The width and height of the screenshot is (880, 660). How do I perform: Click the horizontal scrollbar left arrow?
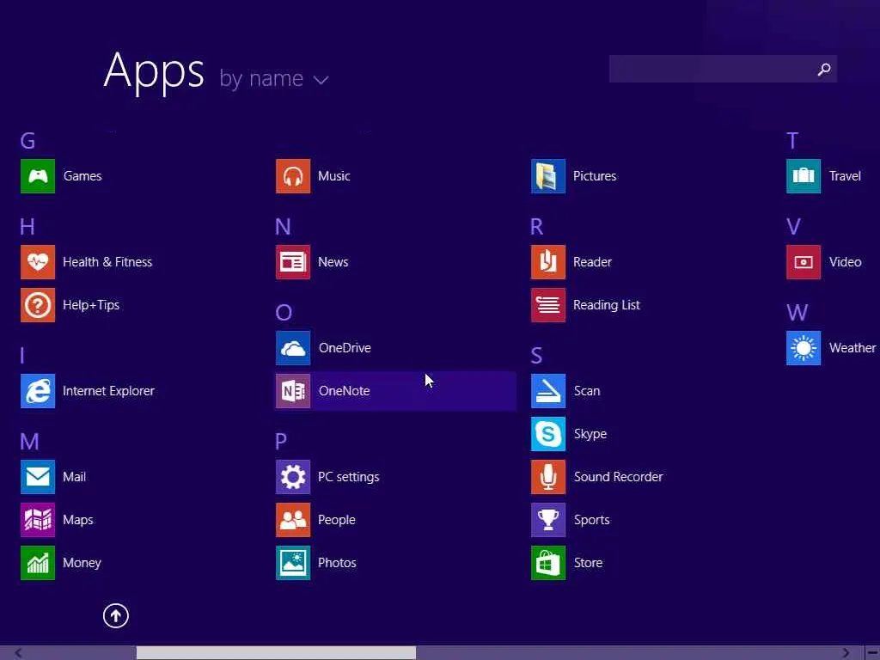[x=19, y=653]
